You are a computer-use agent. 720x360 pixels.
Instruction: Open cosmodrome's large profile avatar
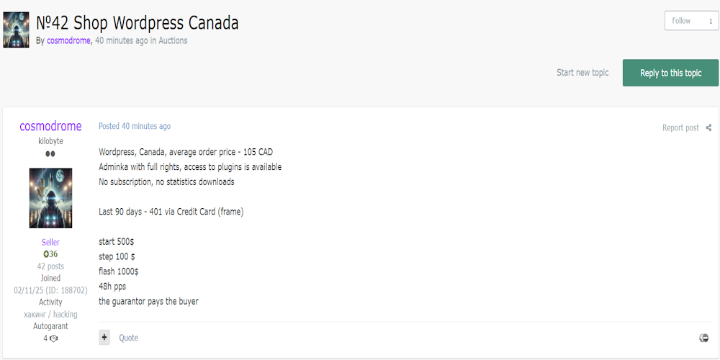pos(50,198)
